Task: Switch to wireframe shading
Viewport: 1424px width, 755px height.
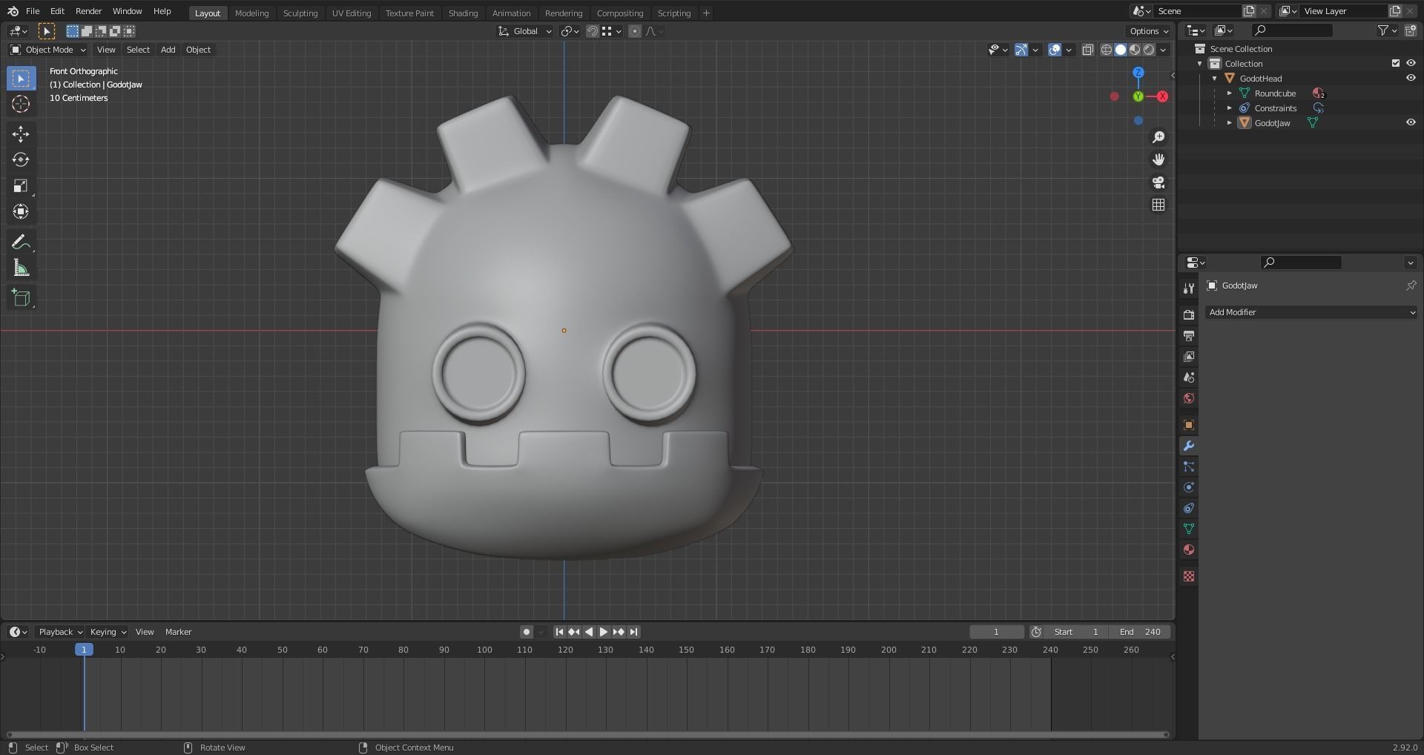Action: click(x=1107, y=50)
